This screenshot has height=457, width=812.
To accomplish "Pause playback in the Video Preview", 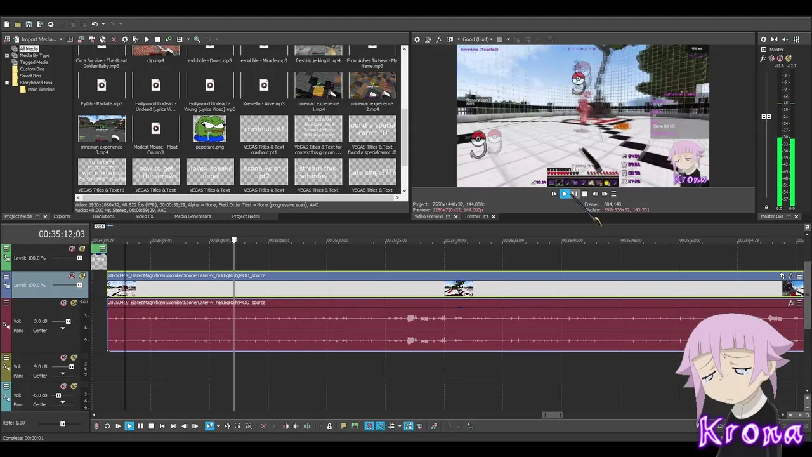I will 575,194.
